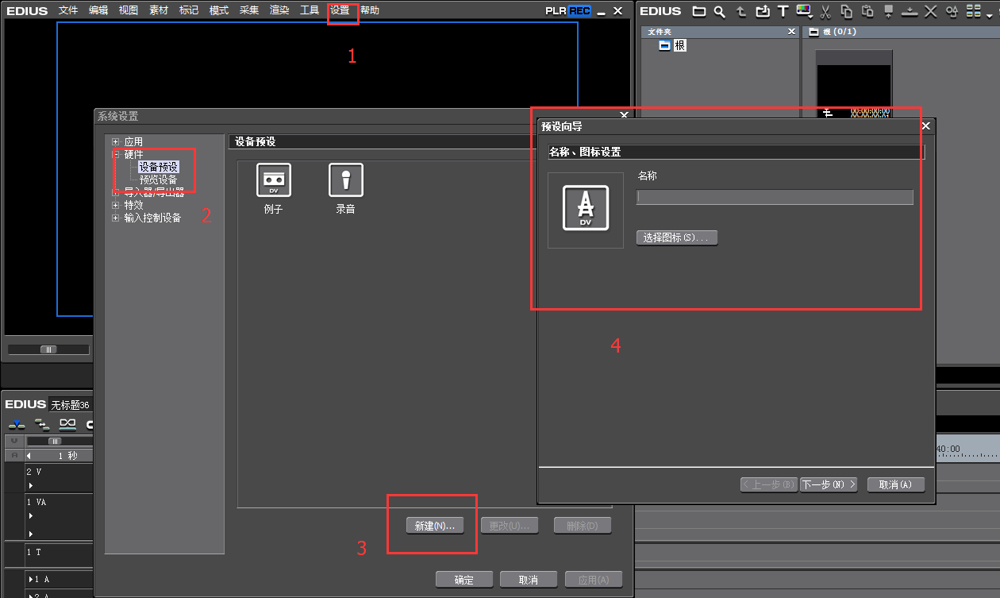The height and width of the screenshot is (598, 1000).
Task: Click the T title icon in bin toolbar
Action: click(x=783, y=11)
